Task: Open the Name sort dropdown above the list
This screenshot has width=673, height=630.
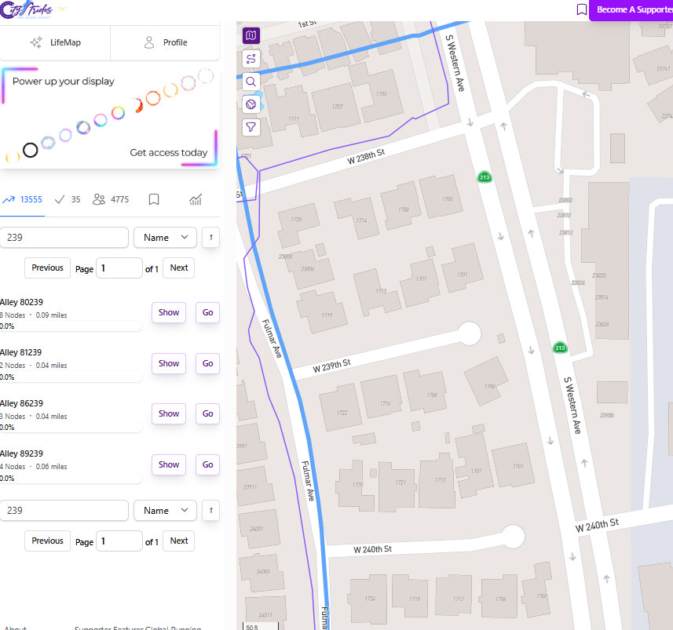Action: click(165, 238)
